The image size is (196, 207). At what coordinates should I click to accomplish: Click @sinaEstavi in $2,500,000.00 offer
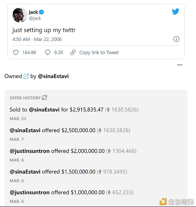pos(25,130)
